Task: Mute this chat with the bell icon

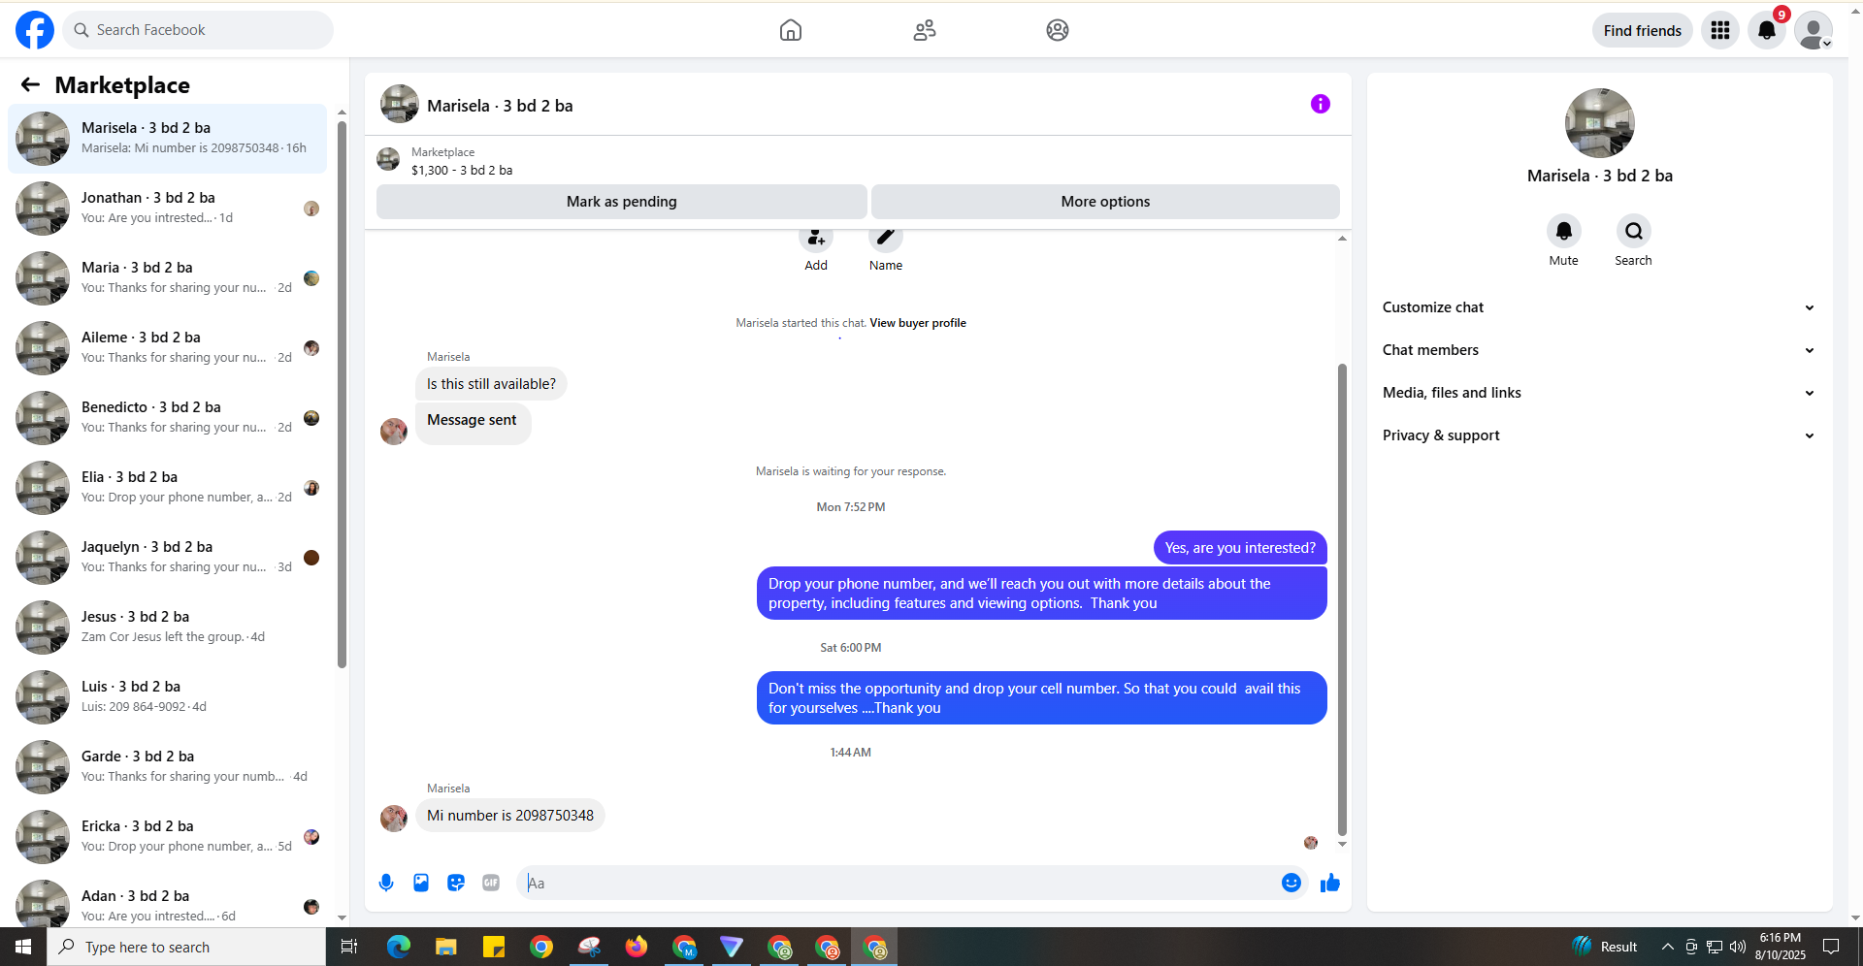Action: pos(1564,231)
